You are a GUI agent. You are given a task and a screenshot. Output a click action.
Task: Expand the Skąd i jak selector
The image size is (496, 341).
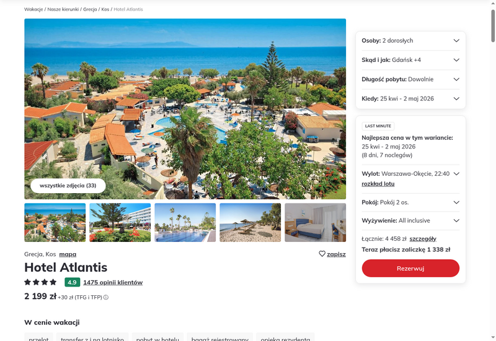(410, 60)
